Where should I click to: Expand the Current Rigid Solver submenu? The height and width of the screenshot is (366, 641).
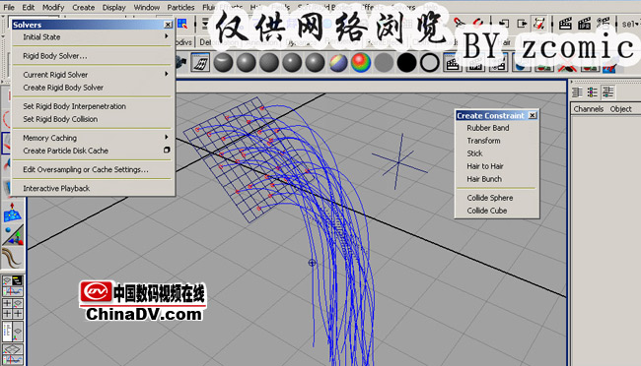pos(94,75)
